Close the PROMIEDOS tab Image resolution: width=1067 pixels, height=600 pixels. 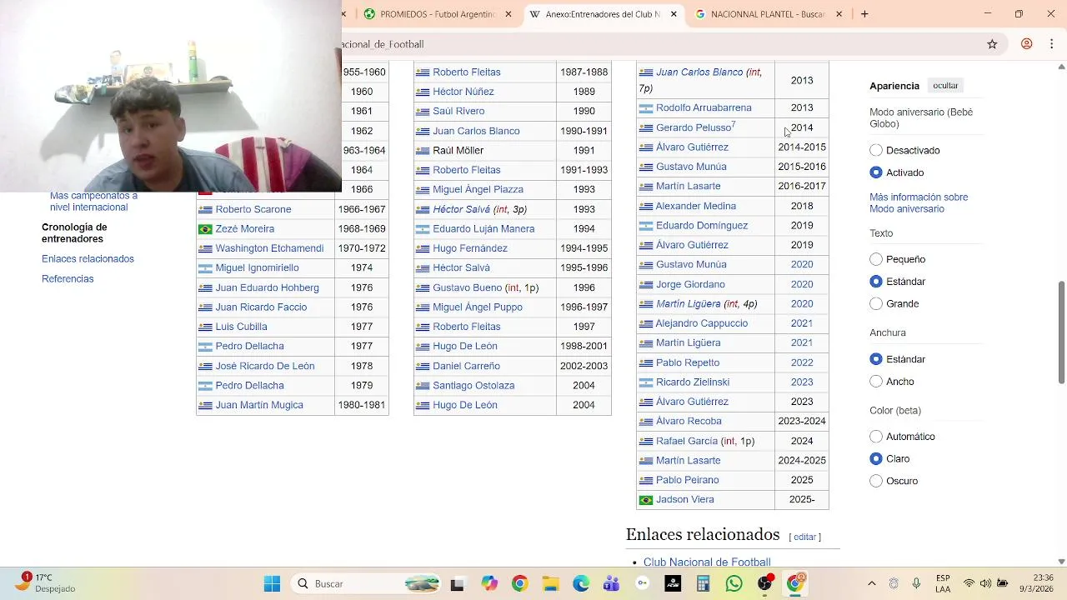point(508,14)
